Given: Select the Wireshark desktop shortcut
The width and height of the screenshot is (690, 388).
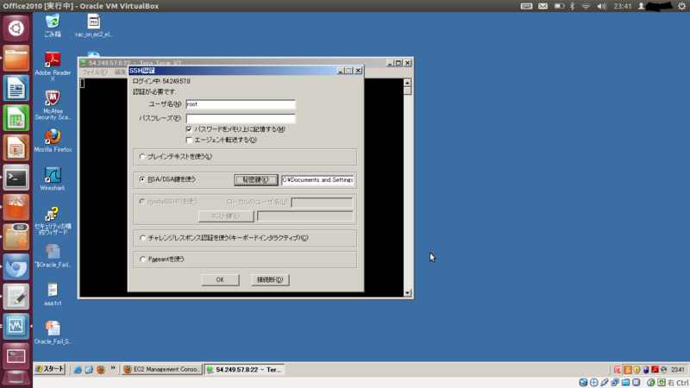Looking at the screenshot, I should 53,178.
